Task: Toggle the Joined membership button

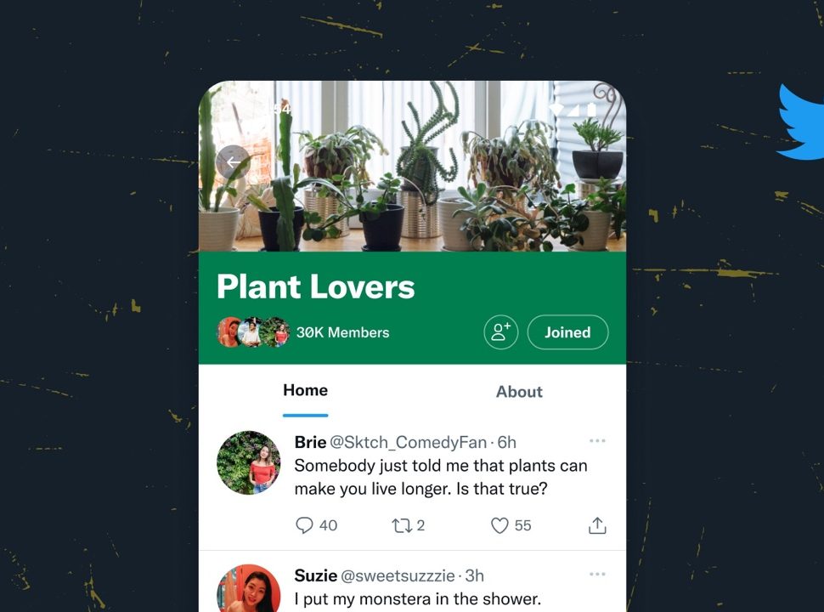Action: (x=567, y=332)
